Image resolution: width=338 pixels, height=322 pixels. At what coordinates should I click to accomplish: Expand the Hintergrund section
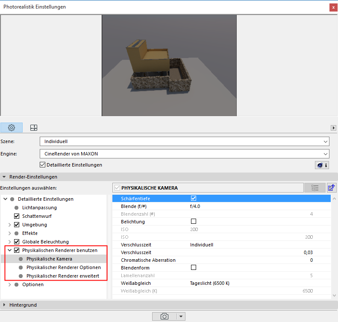tap(4, 305)
